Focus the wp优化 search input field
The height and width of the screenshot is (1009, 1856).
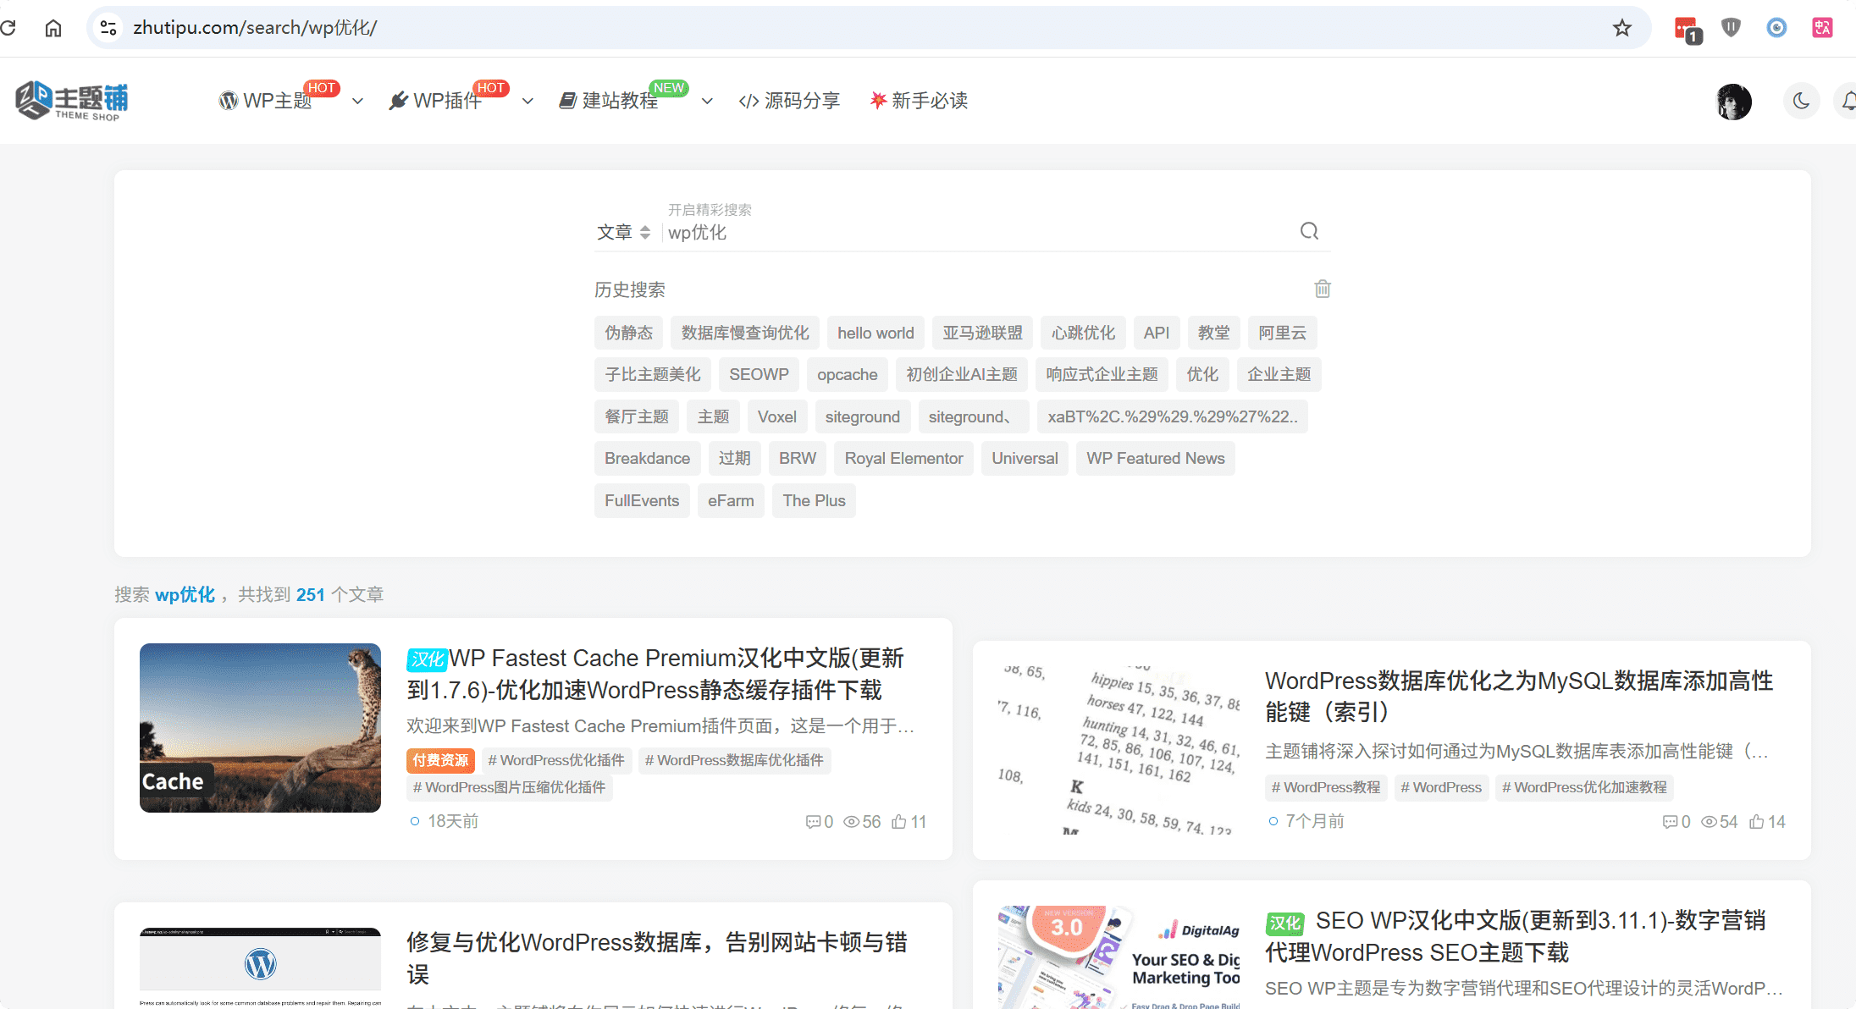point(978,232)
